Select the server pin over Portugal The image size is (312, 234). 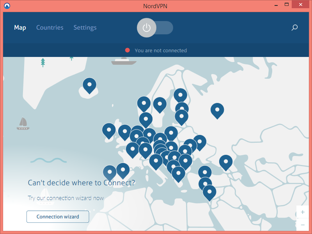(110, 173)
